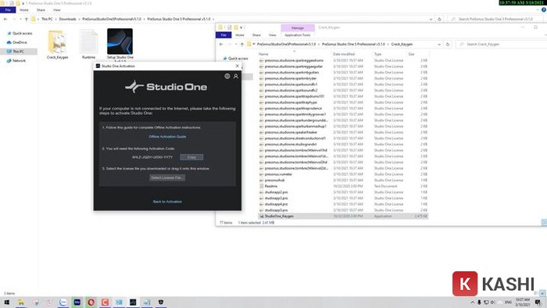Image resolution: width=547 pixels, height=308 pixels.
Task: Open language globe icon in Studio One Activation
Action: point(227,76)
